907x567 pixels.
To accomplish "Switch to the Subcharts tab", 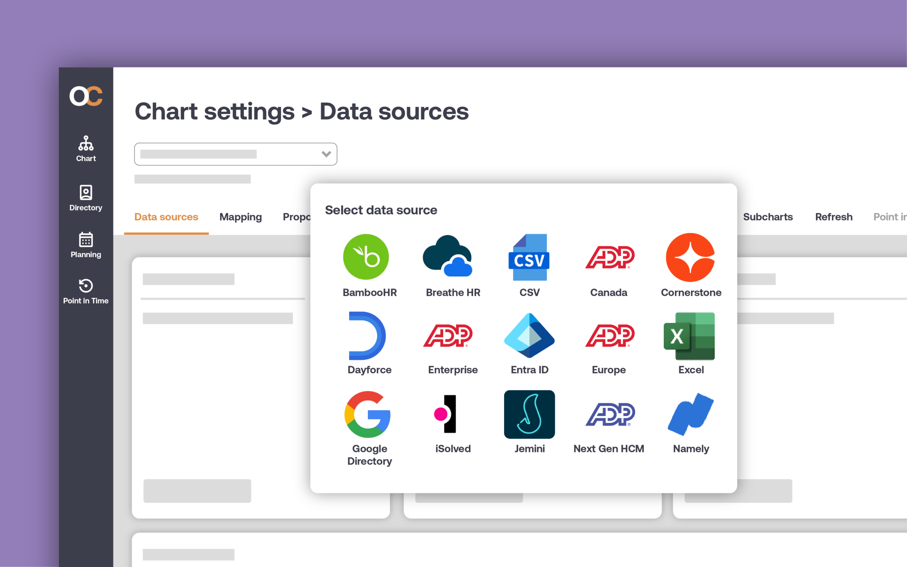I will pos(767,217).
